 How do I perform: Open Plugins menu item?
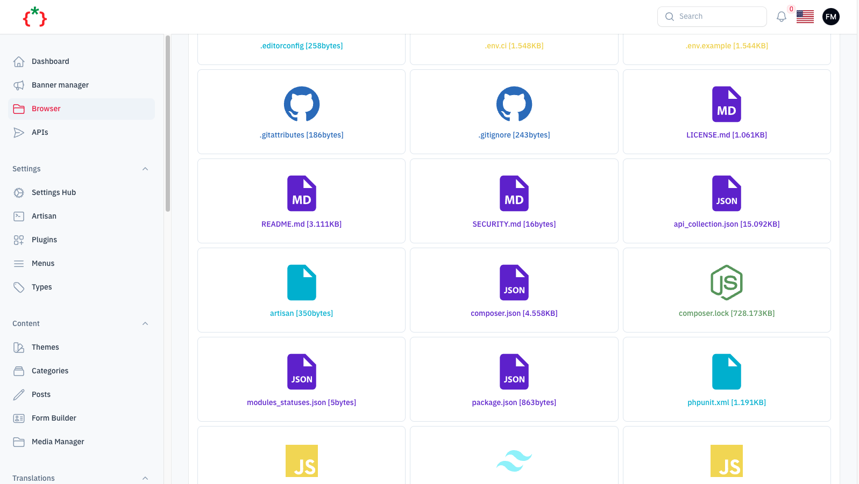(81, 240)
